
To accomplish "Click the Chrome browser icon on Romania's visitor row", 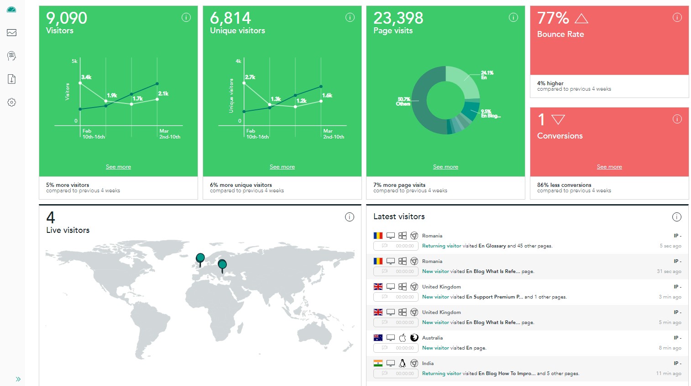I will [414, 235].
